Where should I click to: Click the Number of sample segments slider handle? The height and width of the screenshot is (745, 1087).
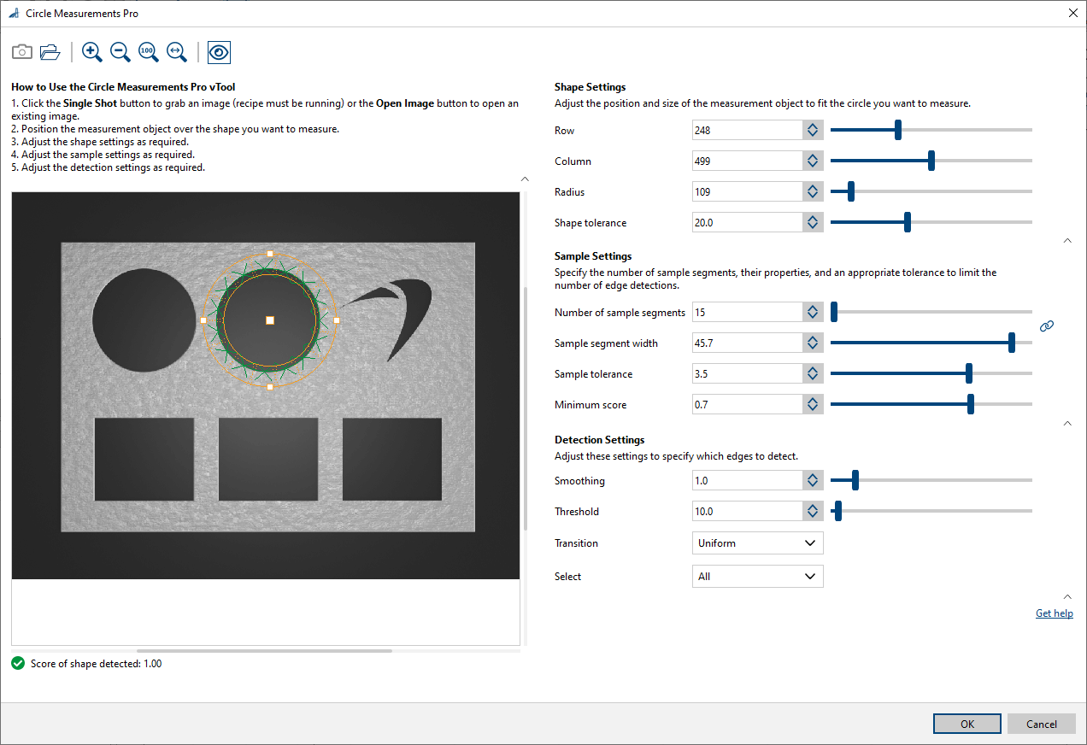click(x=834, y=312)
